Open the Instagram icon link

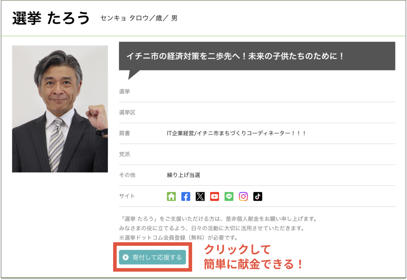[243, 196]
